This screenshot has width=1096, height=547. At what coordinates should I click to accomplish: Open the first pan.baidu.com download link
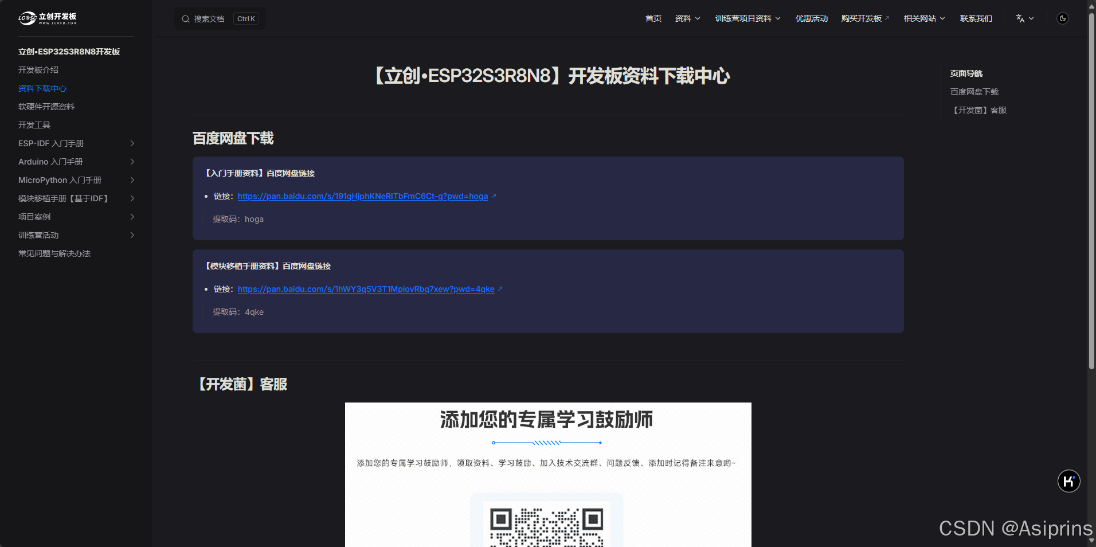pyautogui.click(x=362, y=196)
